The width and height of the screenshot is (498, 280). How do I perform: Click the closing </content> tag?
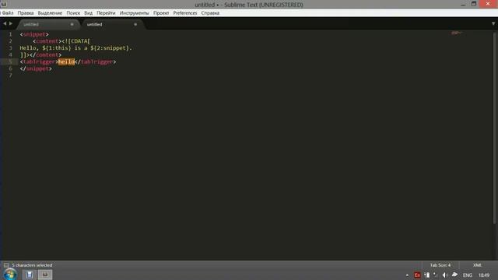(x=45, y=55)
